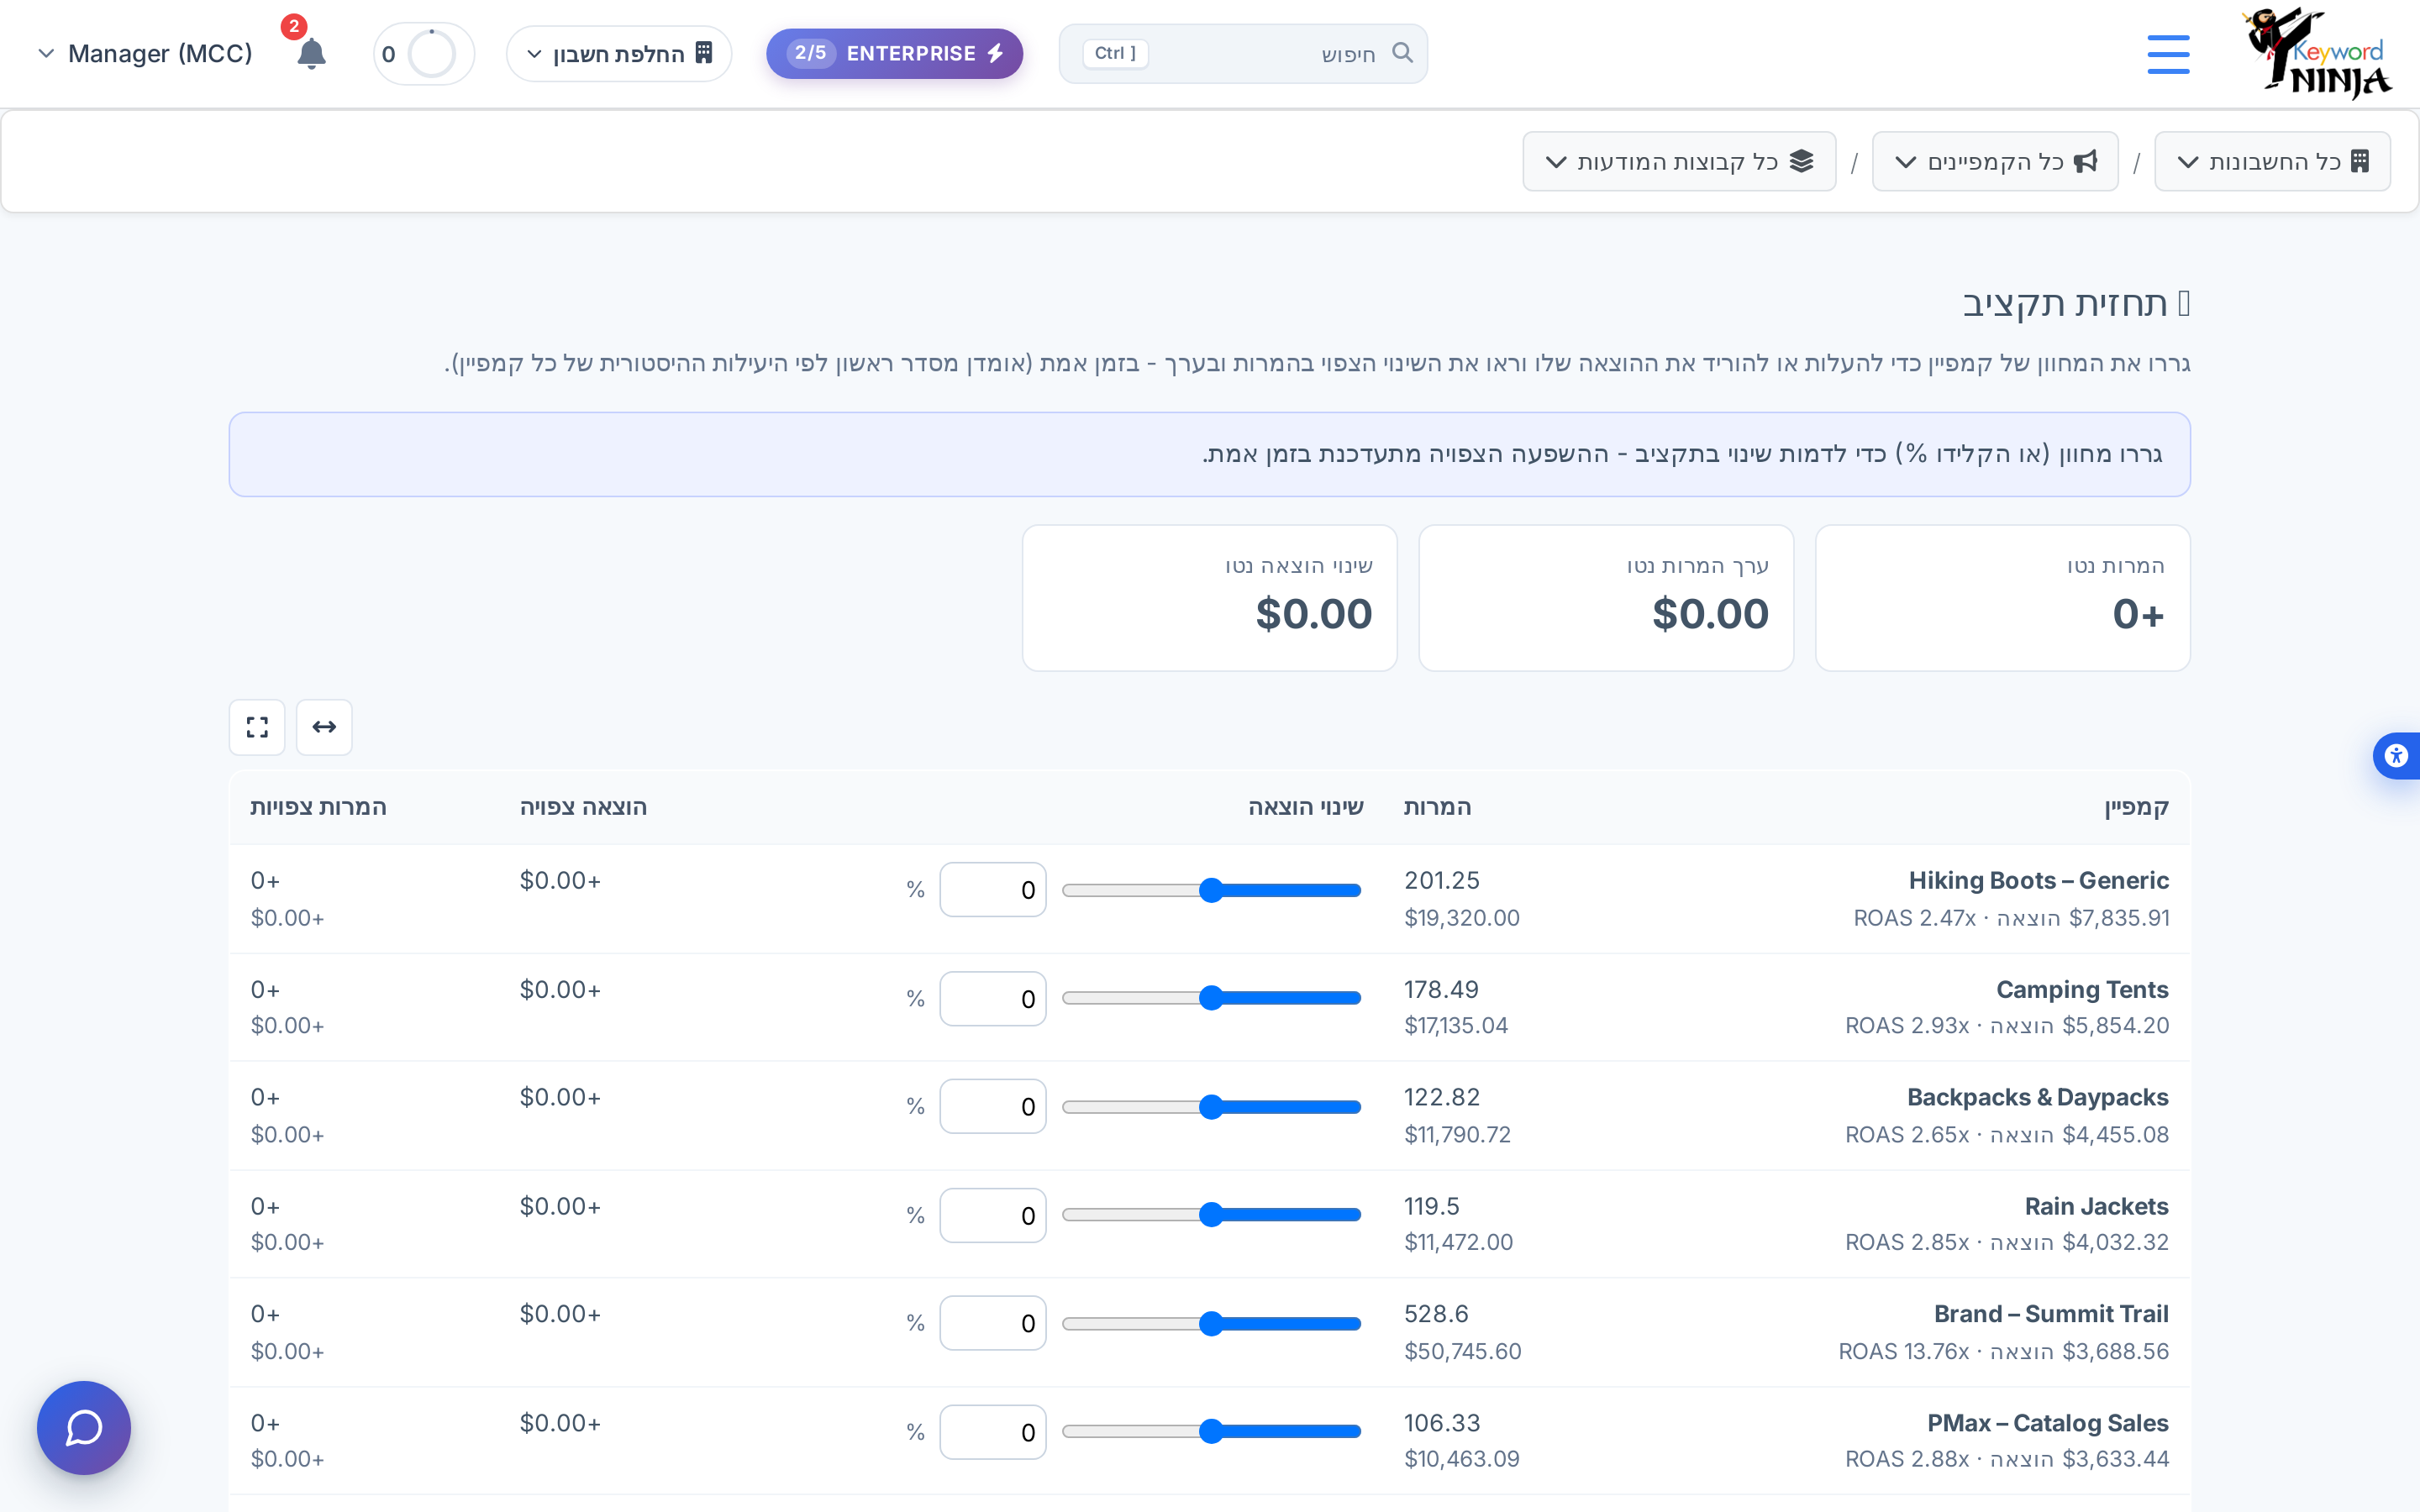Open the accessibility widget
The image size is (2420, 1512).
(2396, 755)
